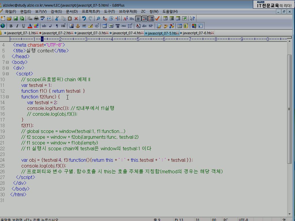Collapse the div fold on line 8
295x221 pixels.
tap(7, 68)
